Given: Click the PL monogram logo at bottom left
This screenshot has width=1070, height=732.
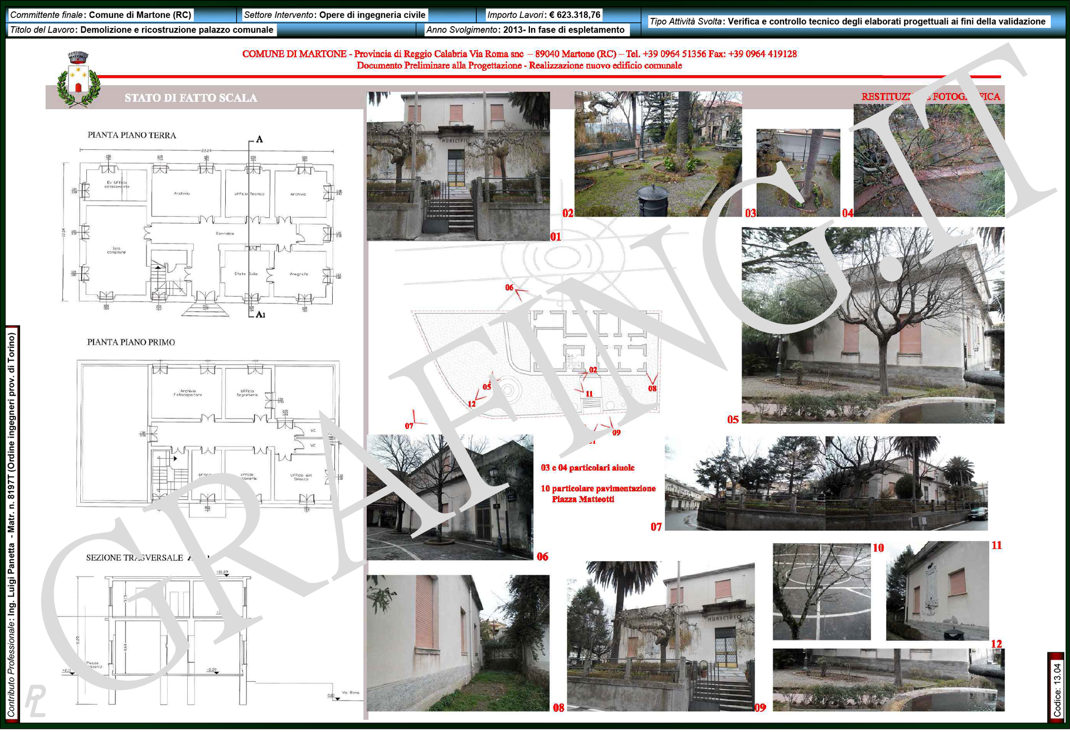Looking at the screenshot, I should [35, 700].
